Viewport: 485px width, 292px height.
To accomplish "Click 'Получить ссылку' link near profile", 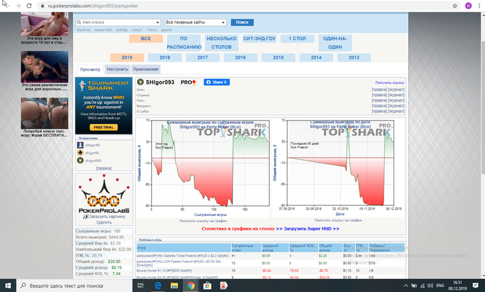I will [389, 82].
